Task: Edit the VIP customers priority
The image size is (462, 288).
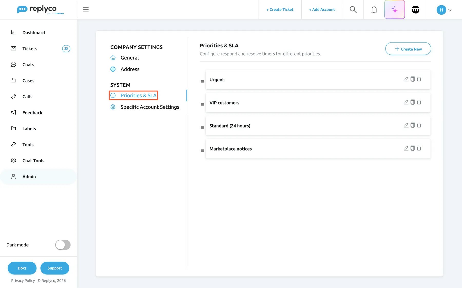Action: (406, 102)
